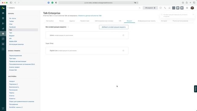Open the Digital Line configuration card

[x=87, y=51]
